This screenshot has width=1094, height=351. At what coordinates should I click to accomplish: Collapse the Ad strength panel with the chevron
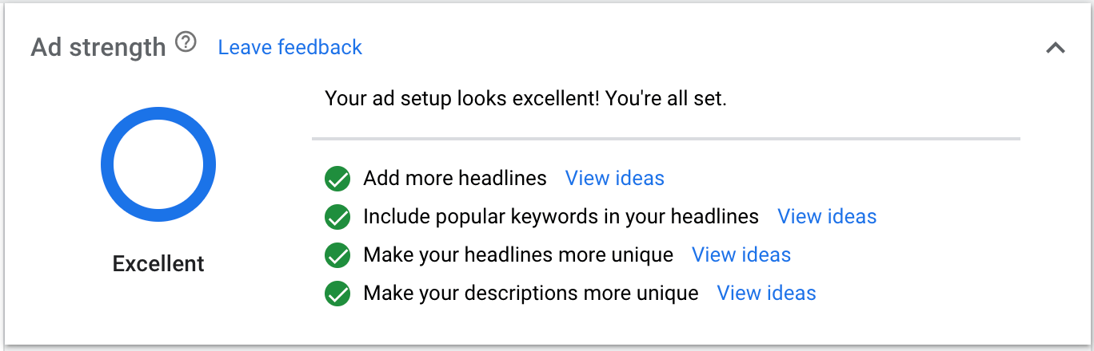(x=1055, y=48)
